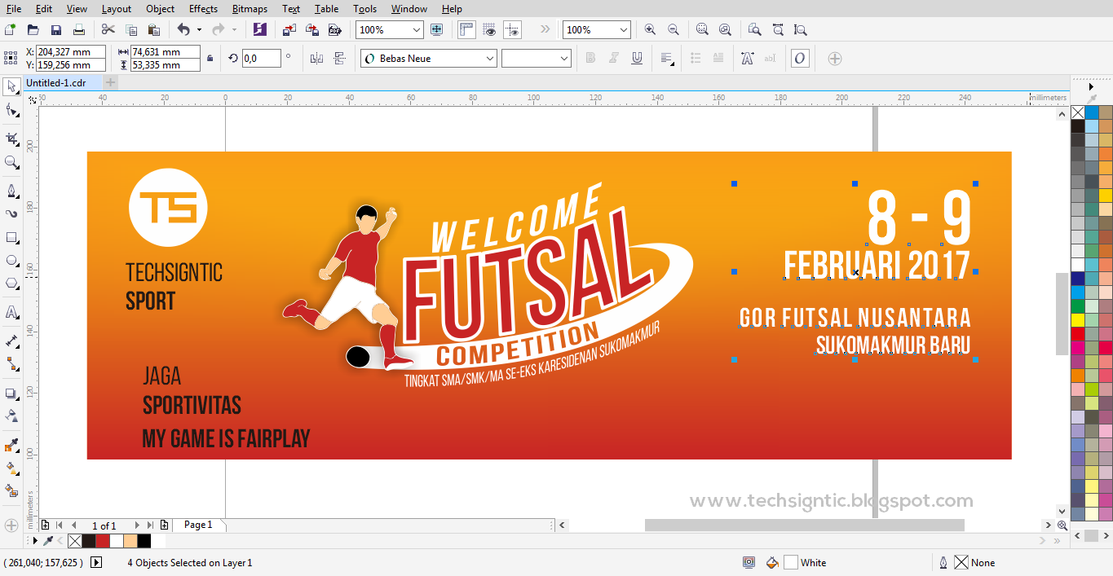This screenshot has height=576, width=1113.
Task: Switch to the Page 1 tab
Action: pyautogui.click(x=199, y=525)
